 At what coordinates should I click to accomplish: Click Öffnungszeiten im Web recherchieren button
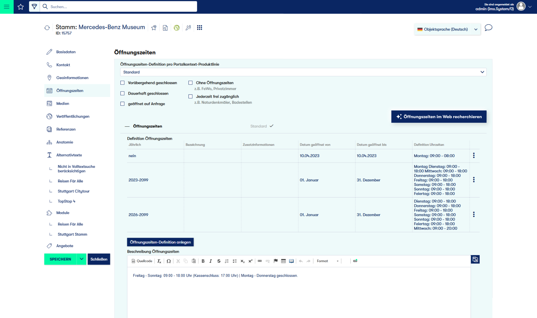[x=439, y=117]
